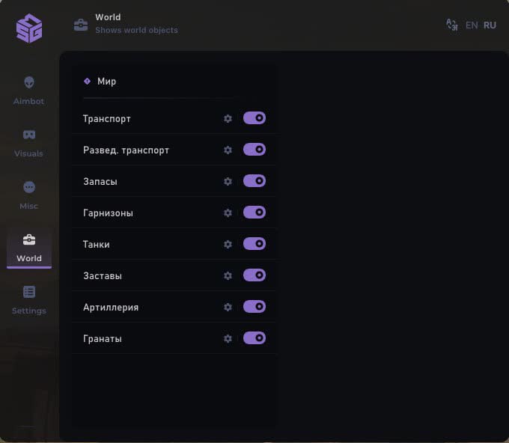
Task: Open gear settings for Запасы
Action: click(228, 181)
